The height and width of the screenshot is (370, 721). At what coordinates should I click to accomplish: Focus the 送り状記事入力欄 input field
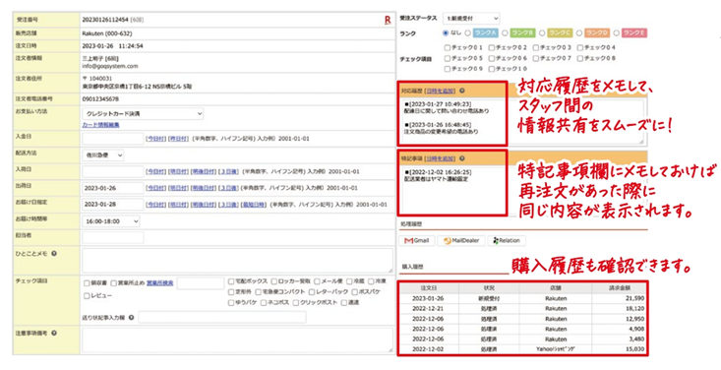[222, 318]
